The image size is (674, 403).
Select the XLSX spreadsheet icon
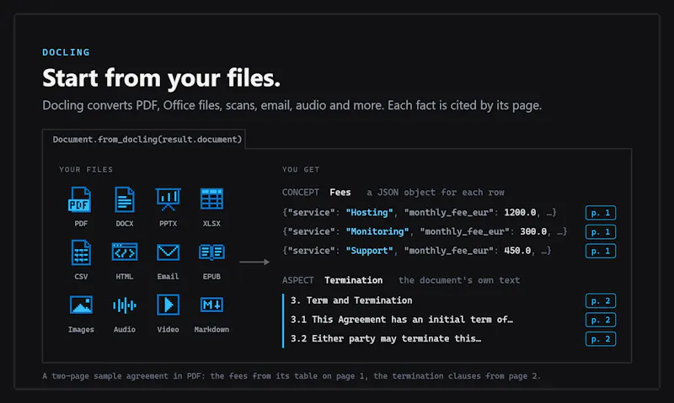click(211, 199)
